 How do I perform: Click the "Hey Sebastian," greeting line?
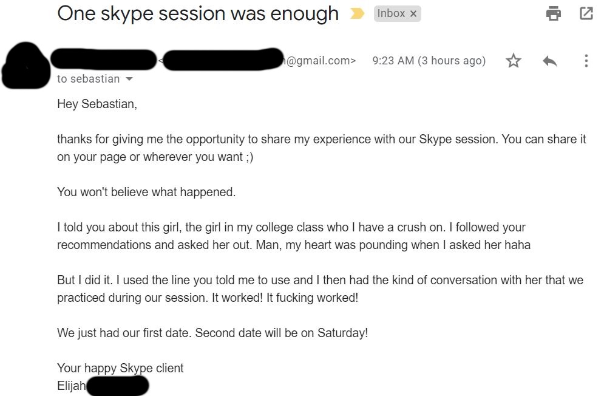click(x=97, y=104)
